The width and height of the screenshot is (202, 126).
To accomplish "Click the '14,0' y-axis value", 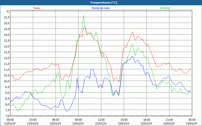I will tap(7, 35).
